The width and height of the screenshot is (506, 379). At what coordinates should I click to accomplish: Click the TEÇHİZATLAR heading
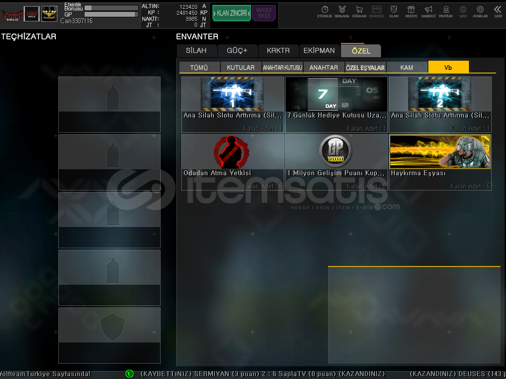(x=29, y=37)
